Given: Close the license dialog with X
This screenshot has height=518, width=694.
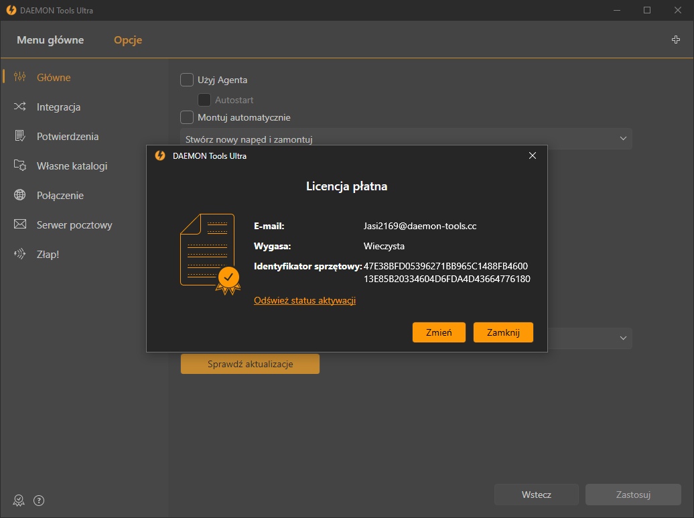Looking at the screenshot, I should pos(533,155).
